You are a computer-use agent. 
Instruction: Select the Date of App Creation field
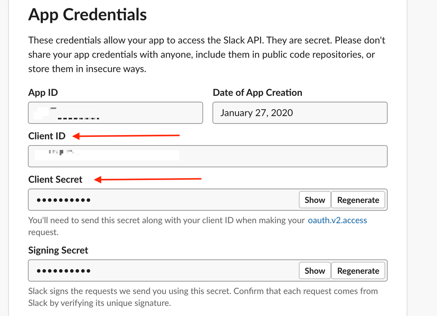coord(300,113)
